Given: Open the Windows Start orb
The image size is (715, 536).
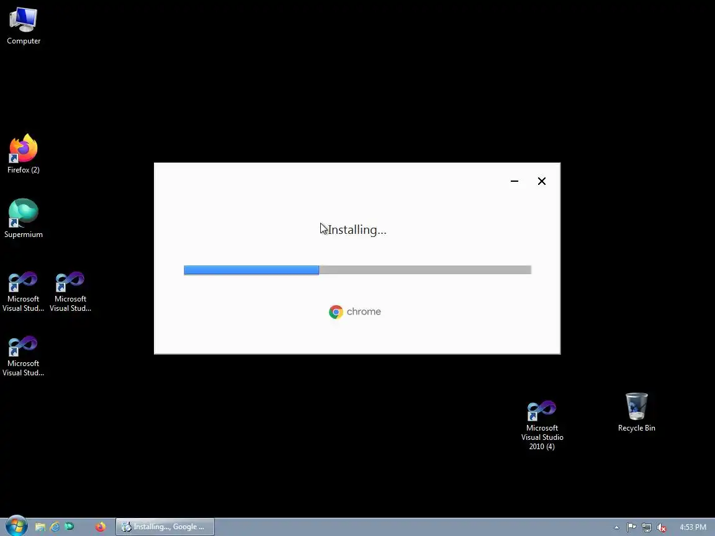Looking at the screenshot, I should coord(16,527).
